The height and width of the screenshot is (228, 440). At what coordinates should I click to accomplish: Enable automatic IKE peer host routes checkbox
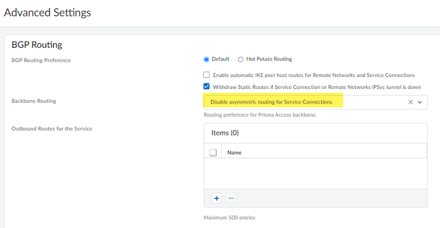(207, 75)
